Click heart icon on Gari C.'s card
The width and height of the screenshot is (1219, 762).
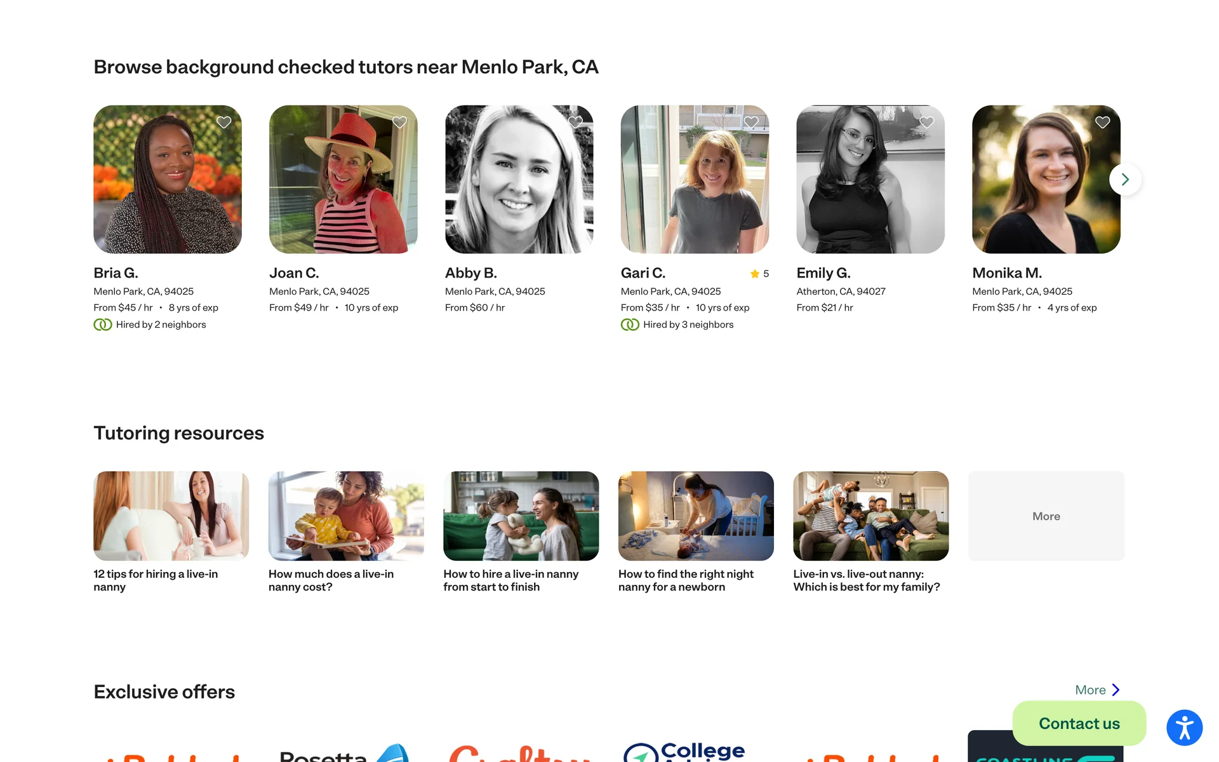pyautogui.click(x=751, y=122)
